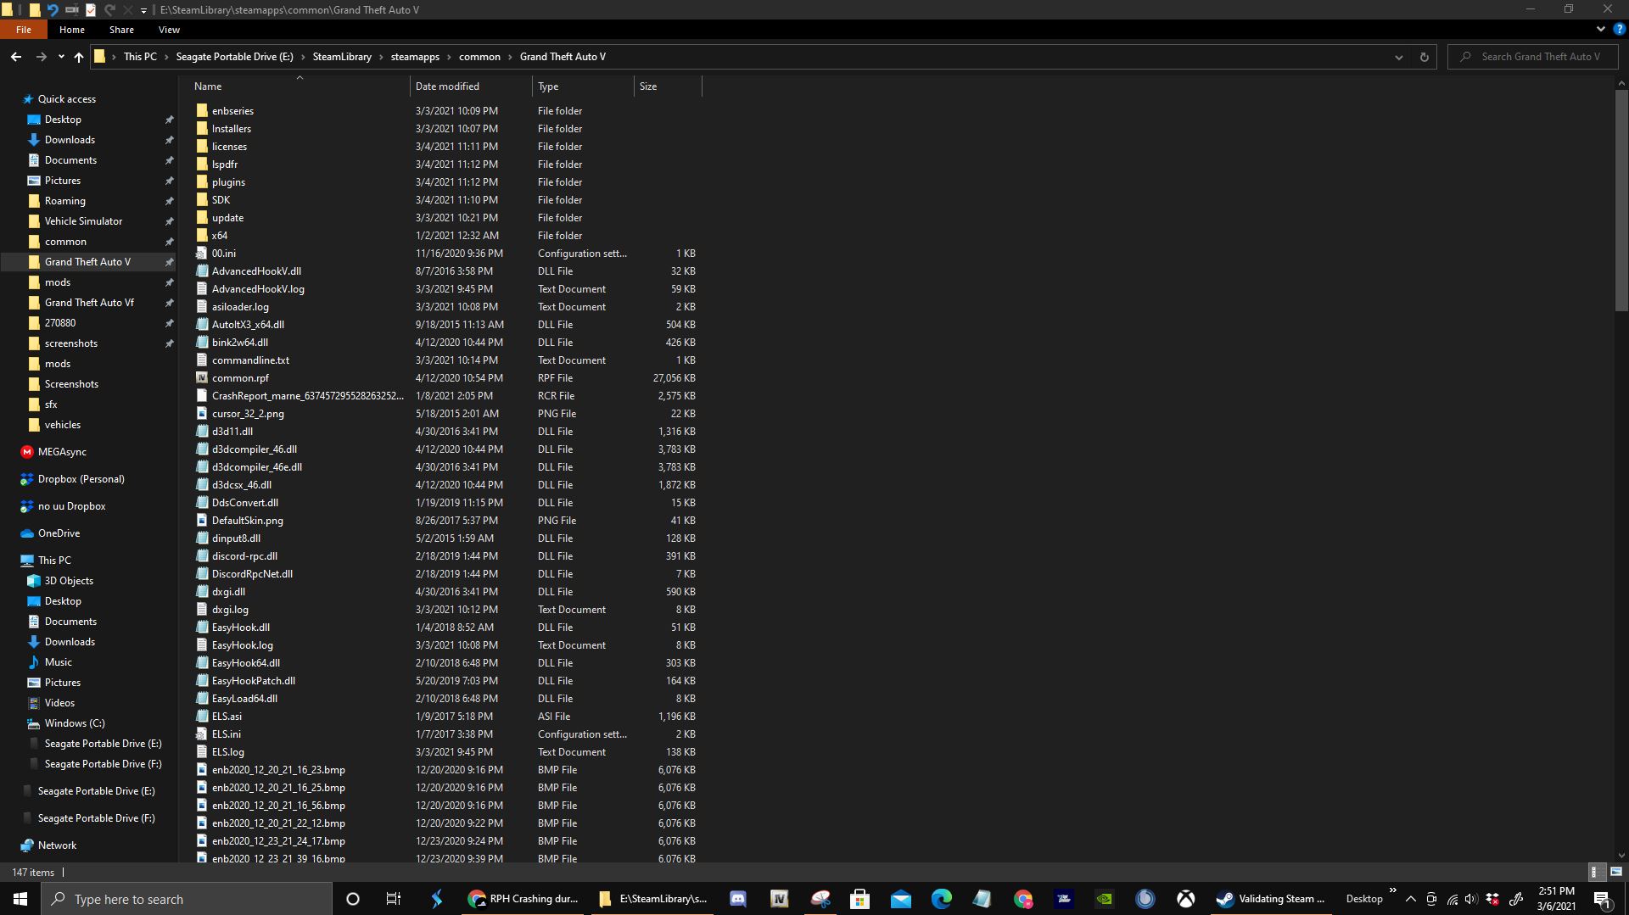Select the AdvancedHookV.dll file
Viewport: 1629px width, 915px height.
(256, 271)
